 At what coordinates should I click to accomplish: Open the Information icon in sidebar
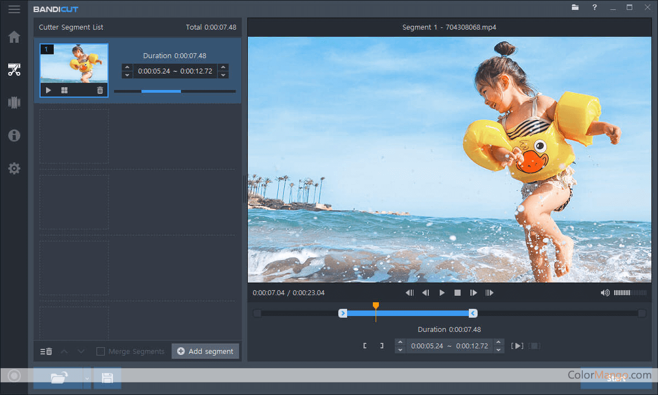pos(14,136)
